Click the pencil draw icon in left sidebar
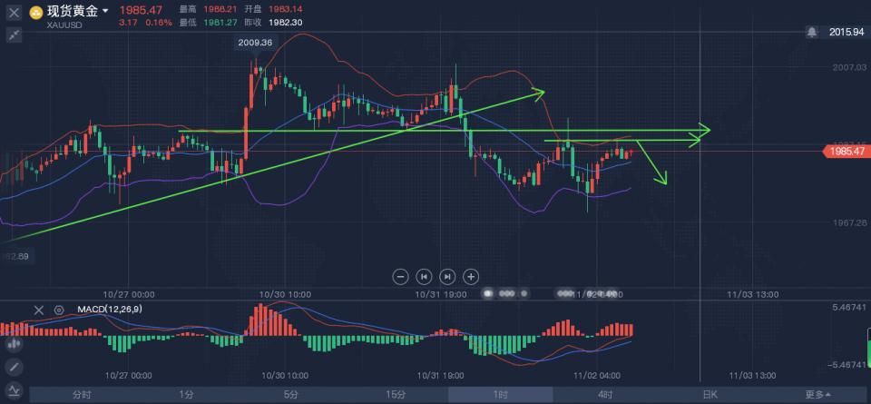 (14, 367)
